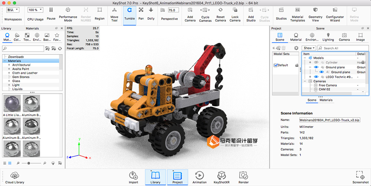
Task: Uncheck the Default model set checkbox
Action: (275, 65)
